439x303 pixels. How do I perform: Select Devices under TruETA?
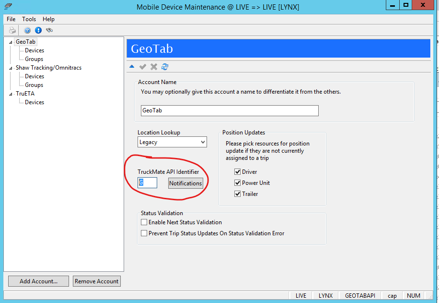coord(35,102)
